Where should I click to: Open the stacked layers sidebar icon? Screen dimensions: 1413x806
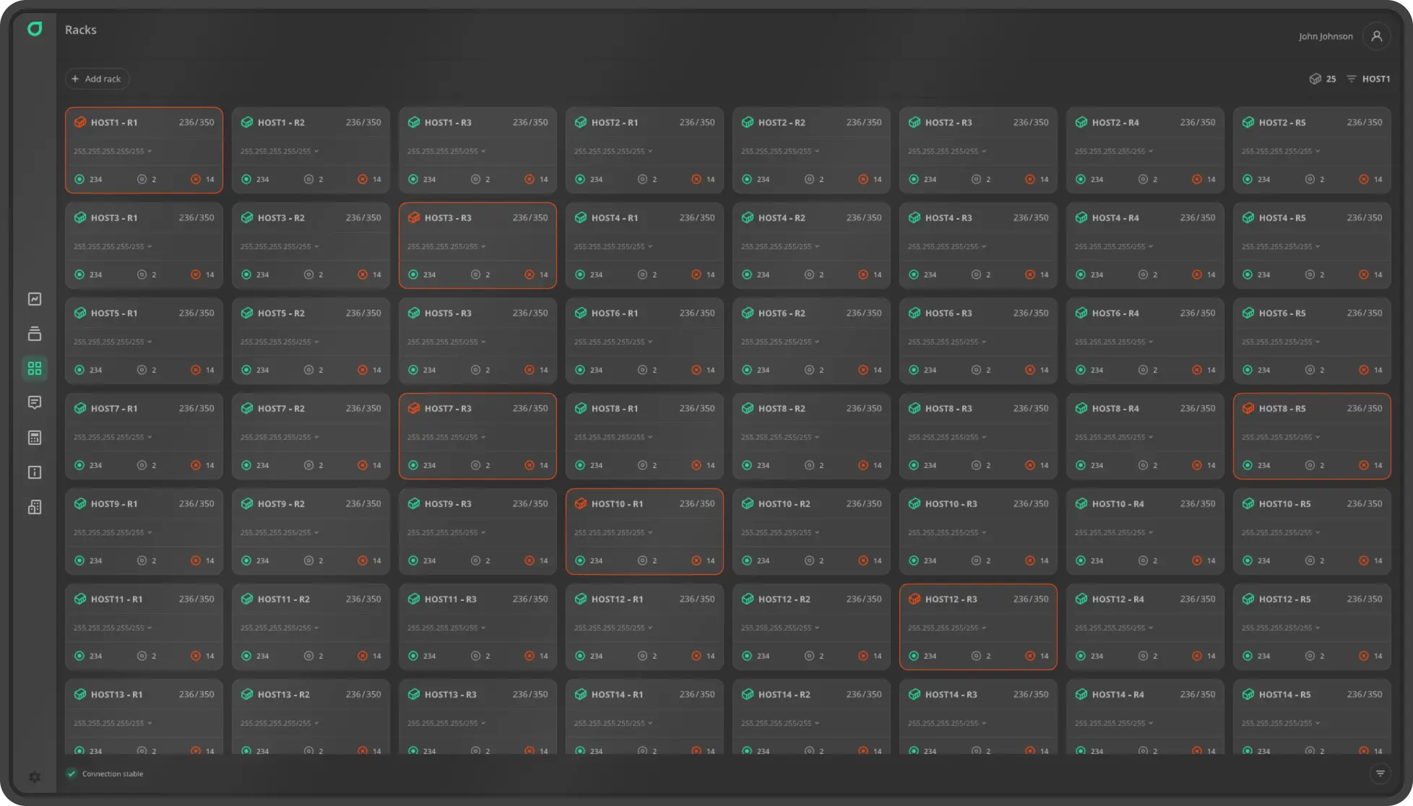(x=35, y=334)
